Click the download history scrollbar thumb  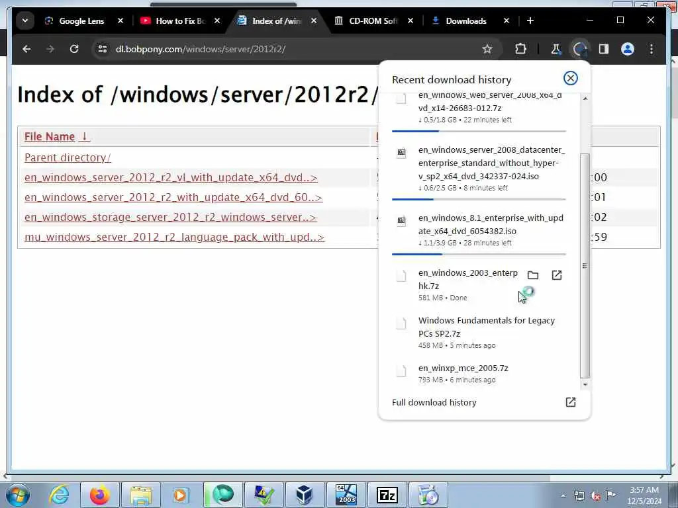point(585,265)
